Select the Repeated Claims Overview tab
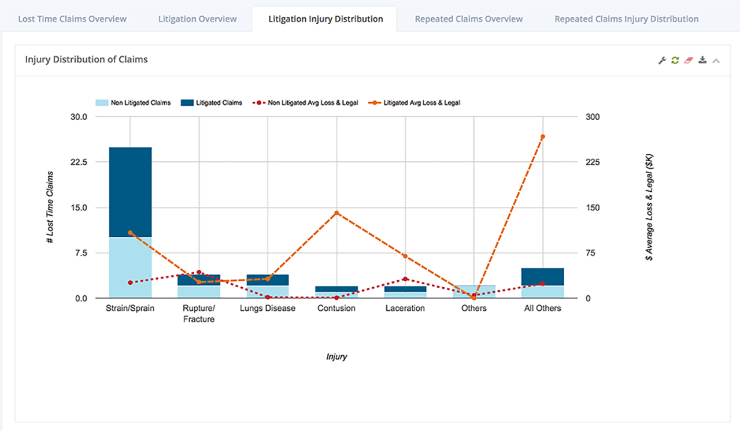Screen dimensions: 740x431 click(x=468, y=18)
